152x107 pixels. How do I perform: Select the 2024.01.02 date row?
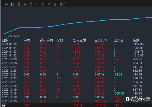pyautogui.click(x=9, y=55)
